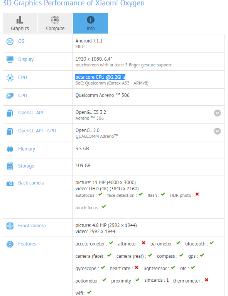Click the red X next to altimeter
This screenshot has width=228, height=296.
click(x=144, y=243)
